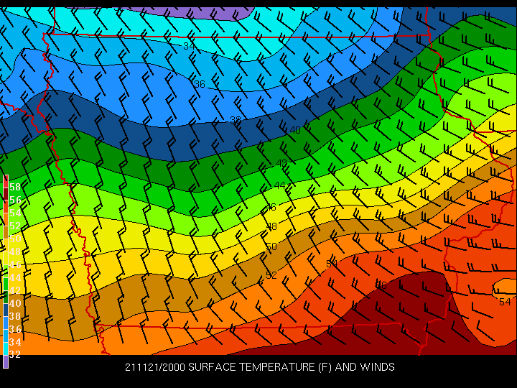Click the purple swatch at the legend bottom
The height and width of the screenshot is (388, 517).
click(x=6, y=362)
